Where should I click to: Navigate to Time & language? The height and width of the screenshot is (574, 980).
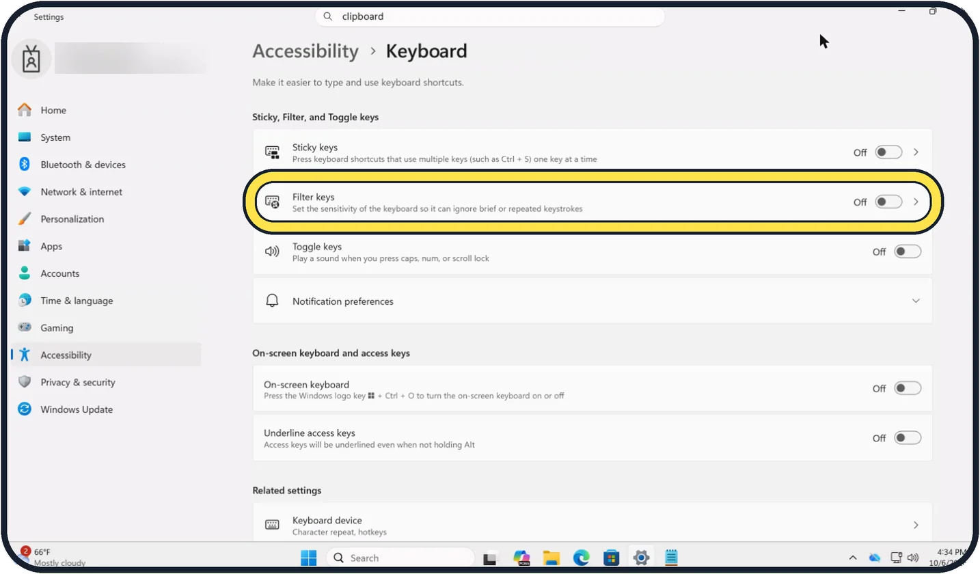tap(106, 301)
